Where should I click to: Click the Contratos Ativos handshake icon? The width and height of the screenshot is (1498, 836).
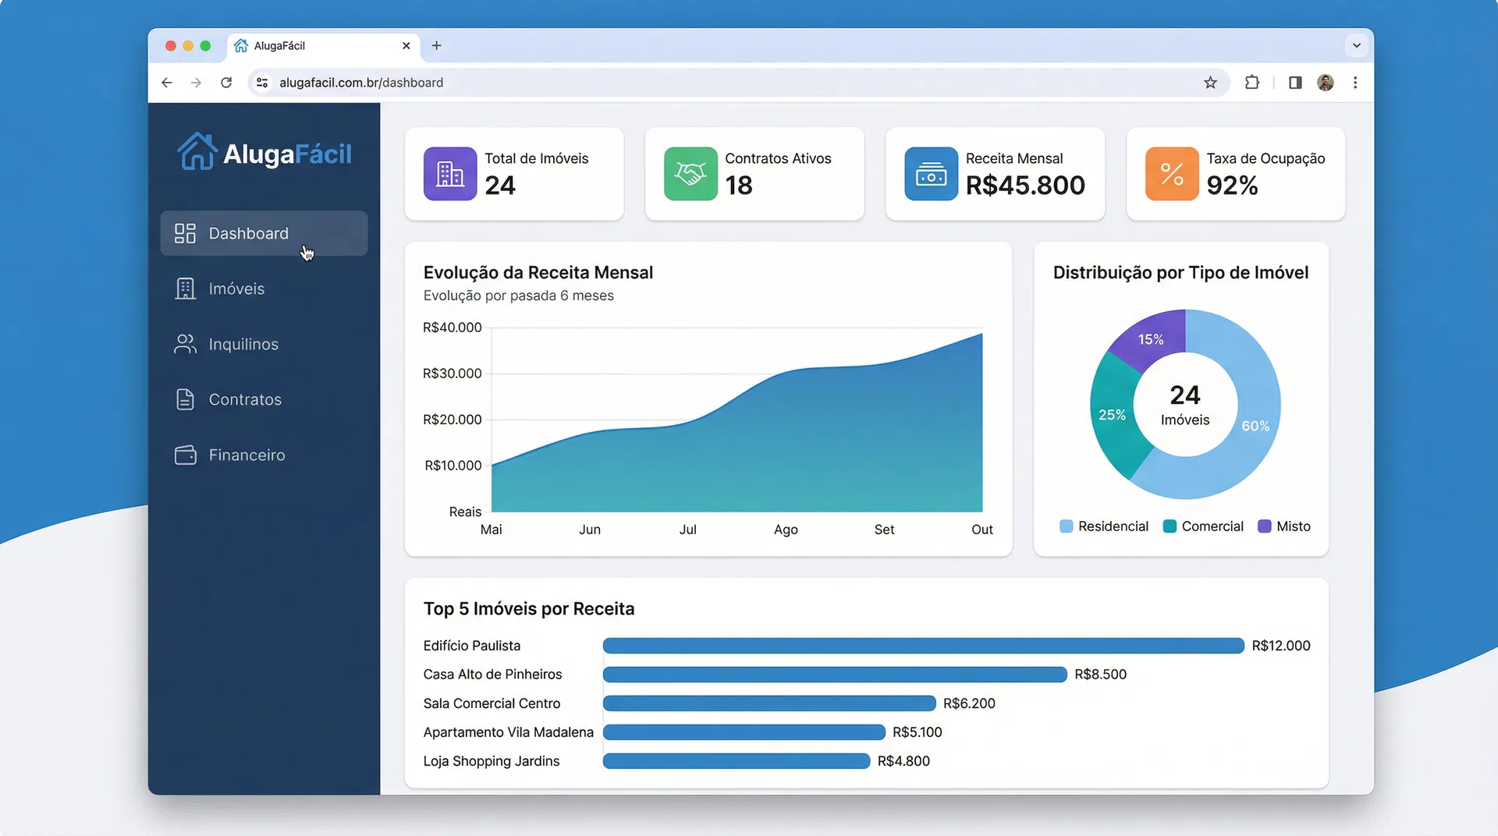pyautogui.click(x=690, y=173)
